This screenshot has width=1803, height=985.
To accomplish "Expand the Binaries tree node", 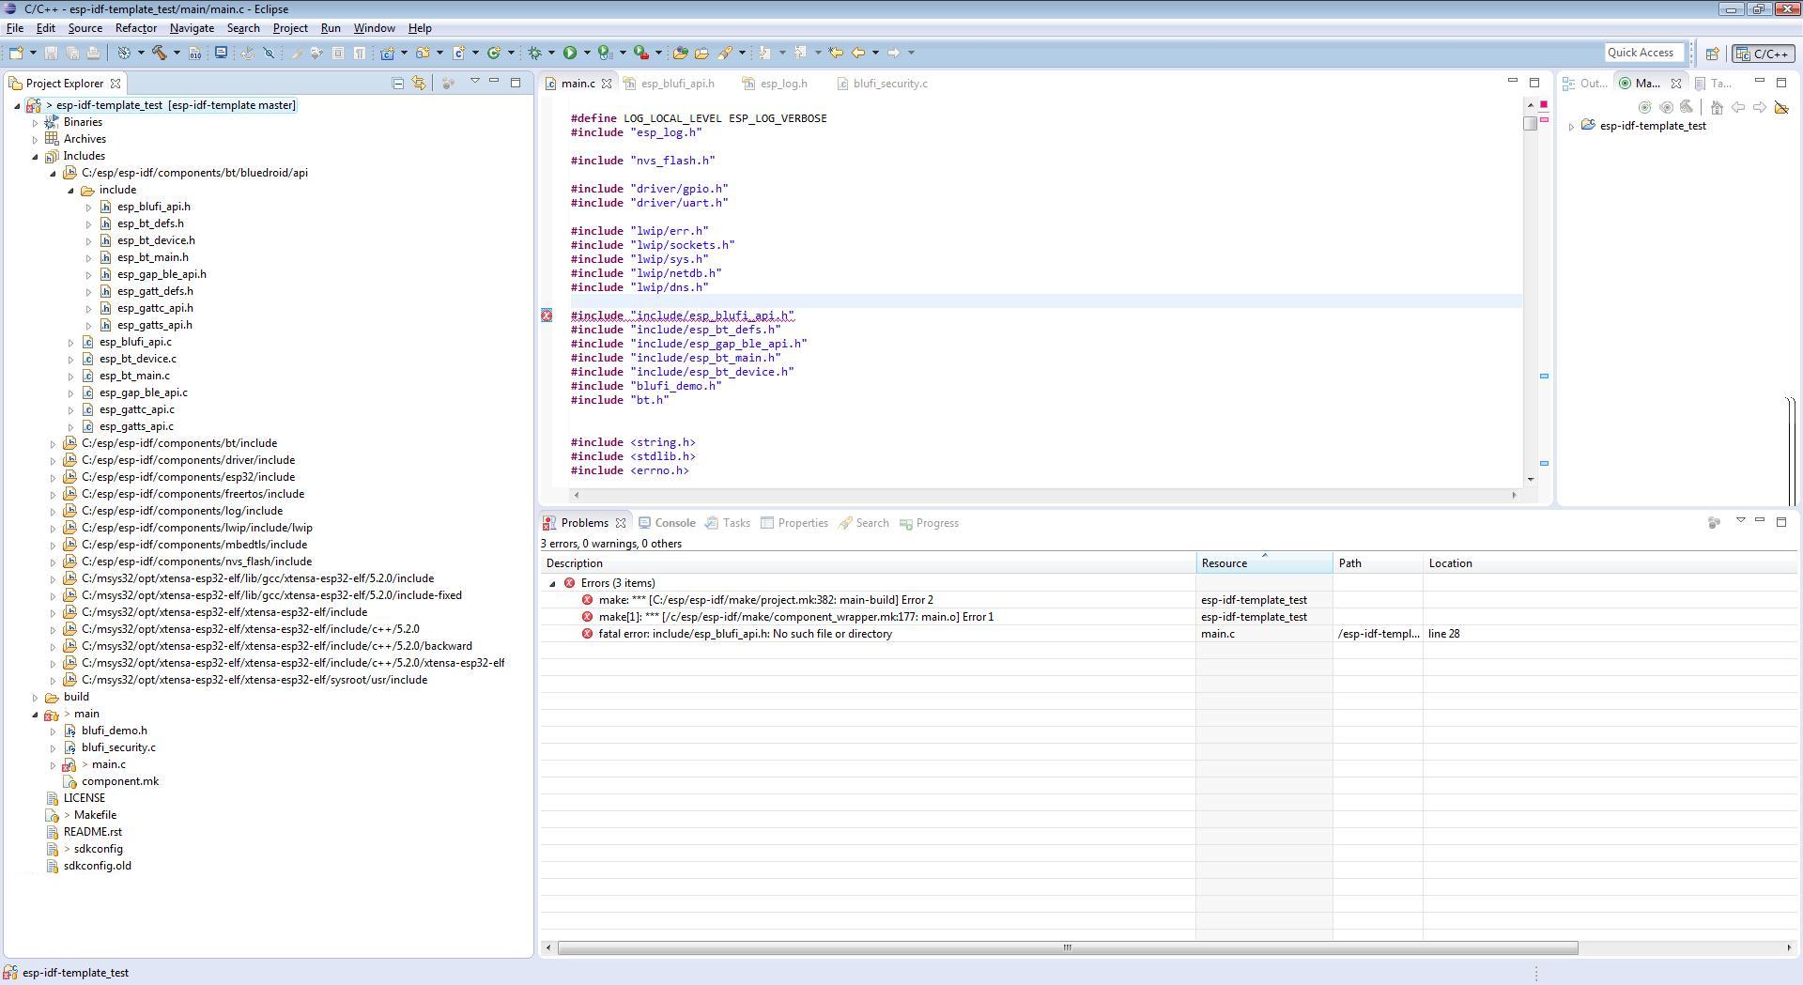I will [x=36, y=122].
